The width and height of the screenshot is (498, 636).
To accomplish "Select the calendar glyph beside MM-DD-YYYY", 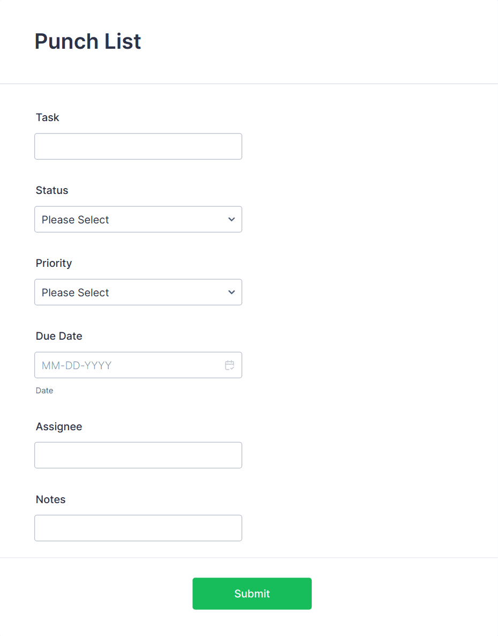I will [x=230, y=365].
